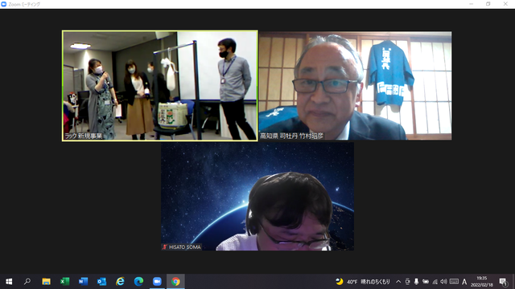
Task: Open the touch keyboard tray icon
Action: 454,282
